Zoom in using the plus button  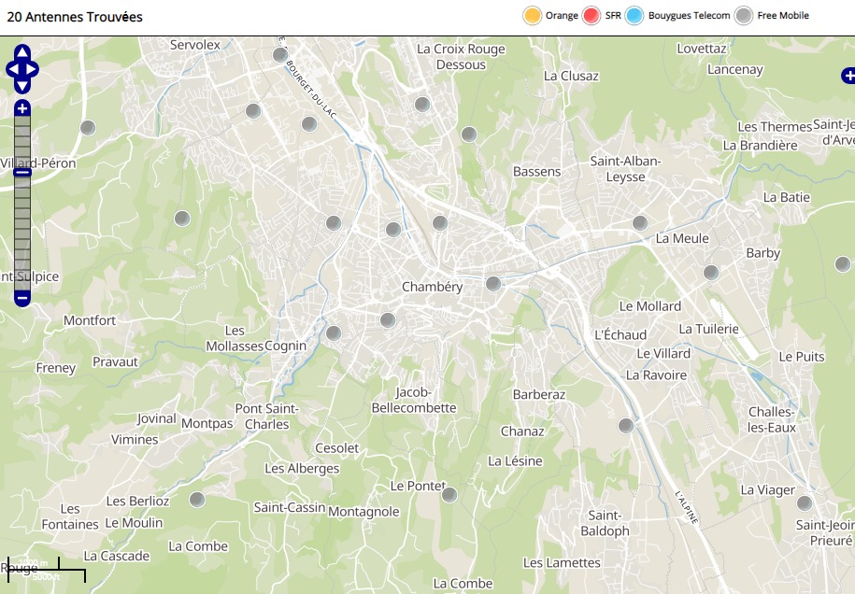pyautogui.click(x=22, y=108)
